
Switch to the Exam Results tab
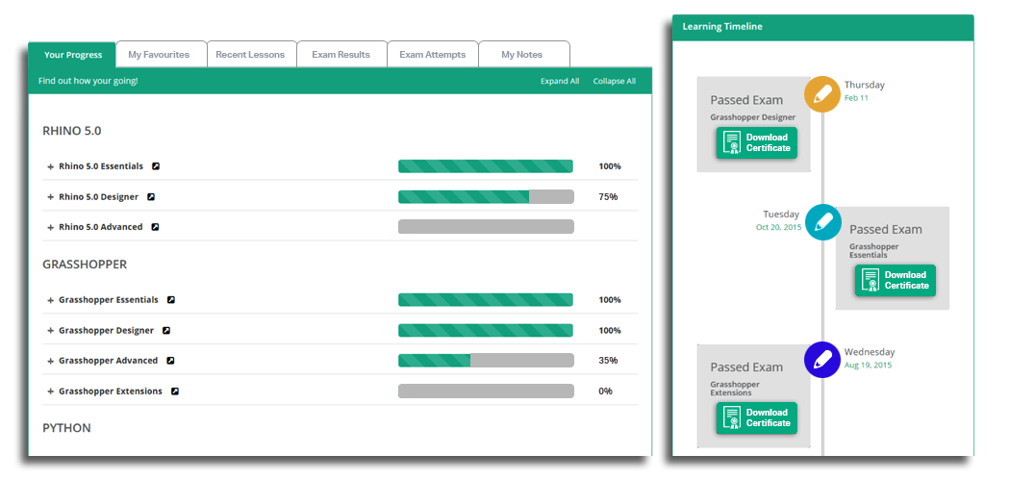coord(342,55)
